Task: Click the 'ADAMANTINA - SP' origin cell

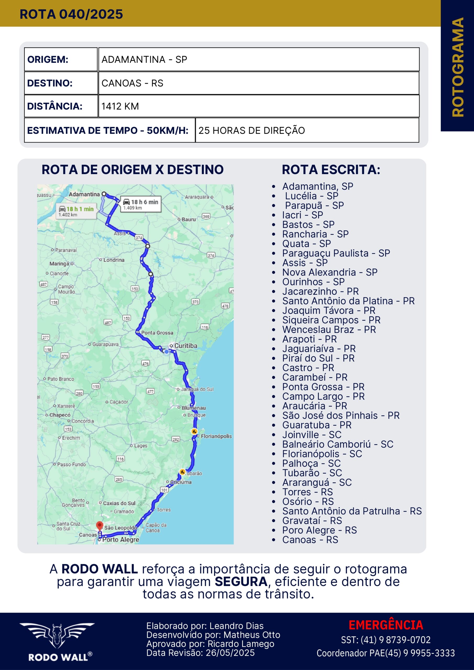Action: [259, 59]
